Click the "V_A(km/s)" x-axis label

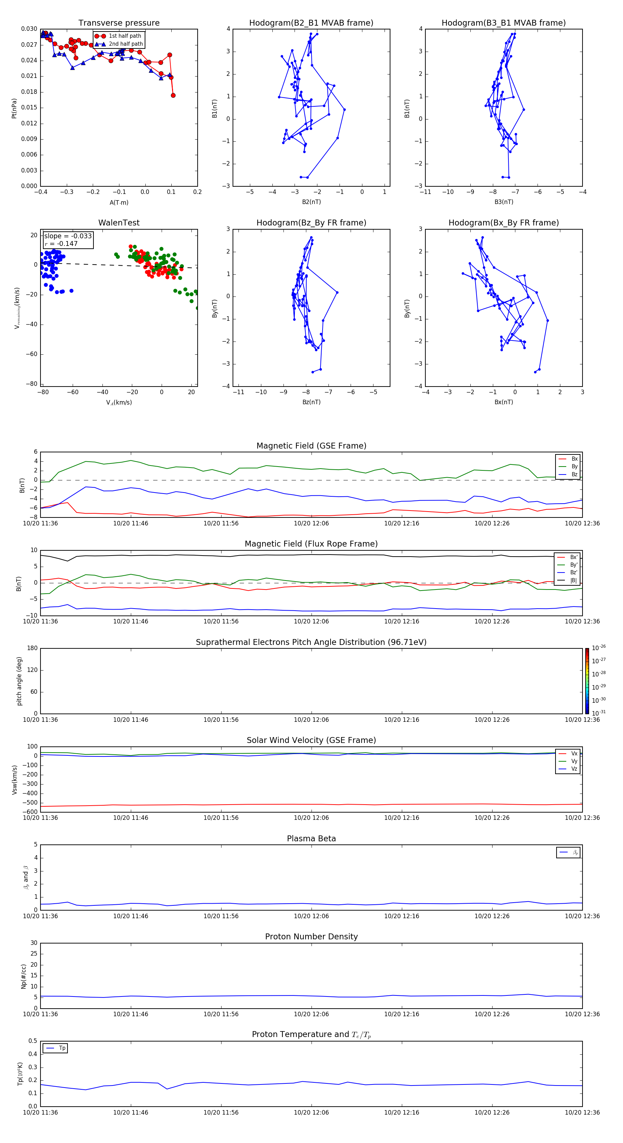[119, 402]
